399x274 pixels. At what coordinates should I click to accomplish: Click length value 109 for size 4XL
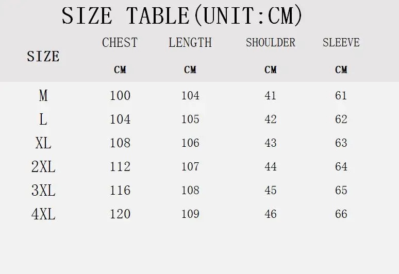(x=190, y=214)
